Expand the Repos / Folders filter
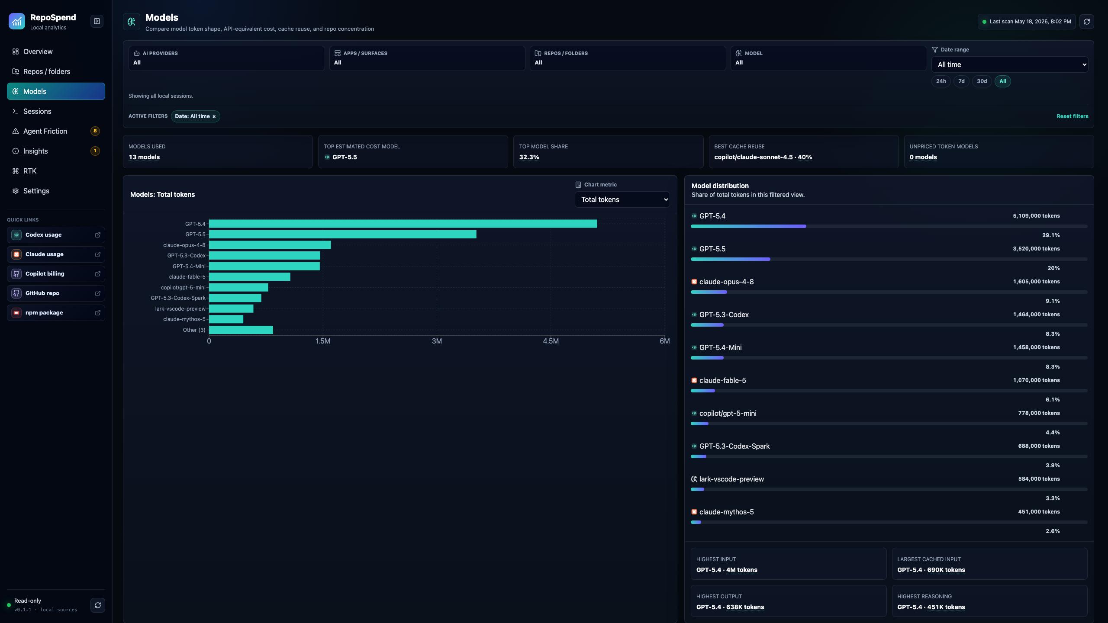Viewport: 1108px width, 623px height. (x=628, y=58)
